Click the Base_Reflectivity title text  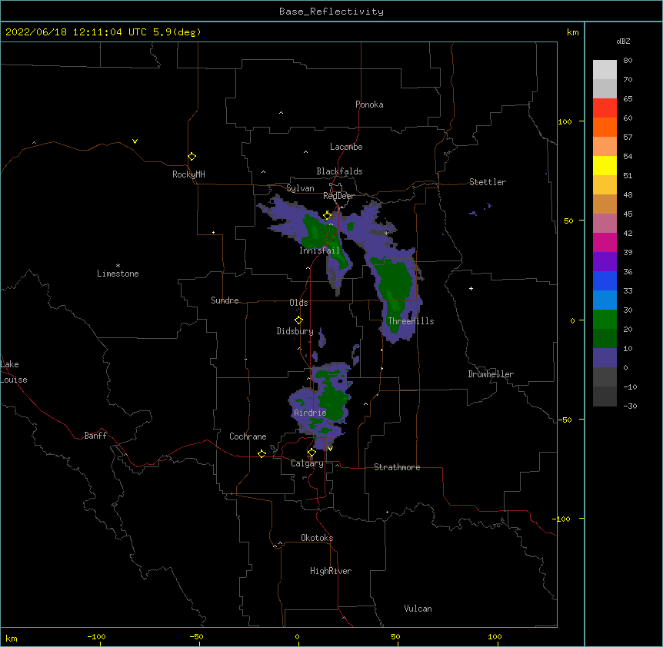point(331,12)
